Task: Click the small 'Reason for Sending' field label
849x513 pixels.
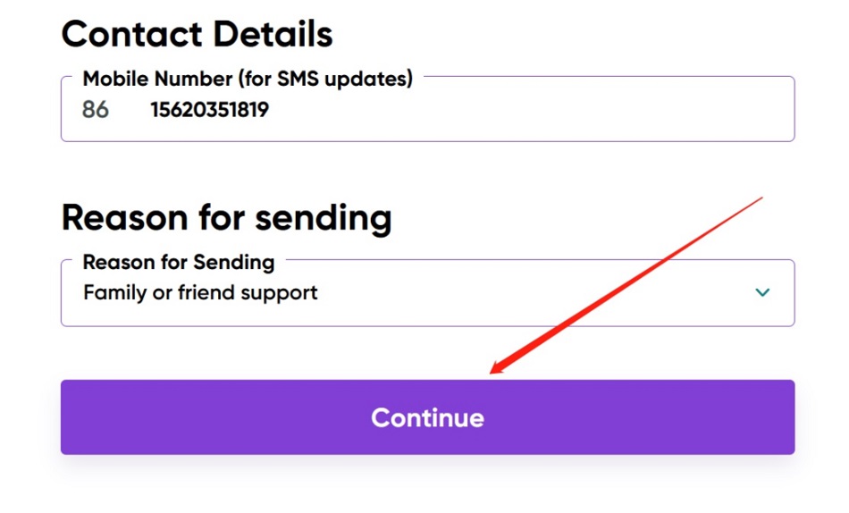Action: point(179,262)
